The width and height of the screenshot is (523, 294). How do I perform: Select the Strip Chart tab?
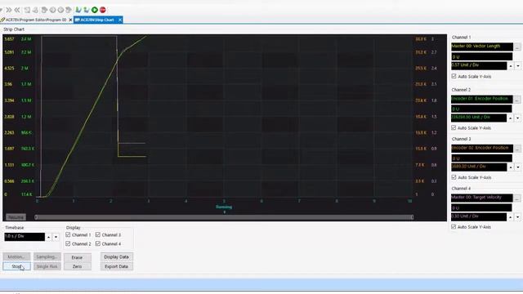(98, 20)
